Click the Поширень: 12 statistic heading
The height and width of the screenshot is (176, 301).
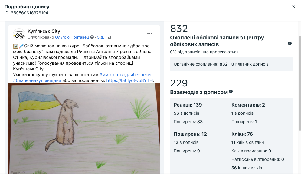[190, 134]
